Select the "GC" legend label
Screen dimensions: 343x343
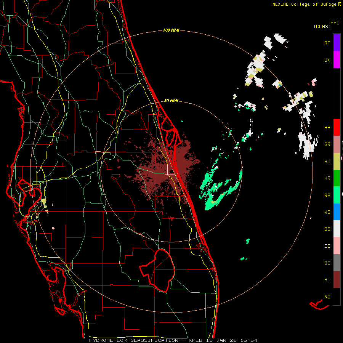(327, 263)
